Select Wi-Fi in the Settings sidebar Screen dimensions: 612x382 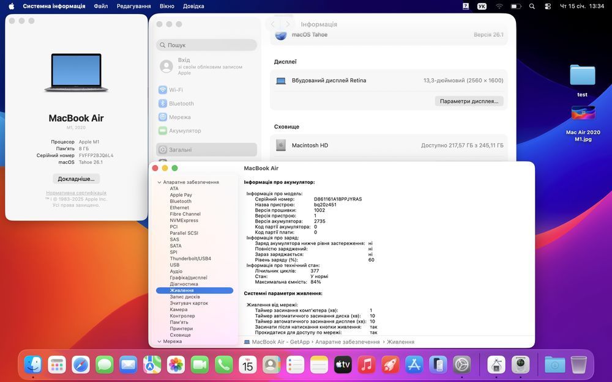(206, 90)
